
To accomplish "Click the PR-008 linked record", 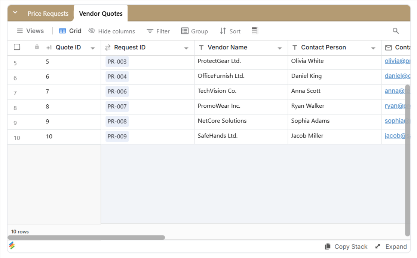I will [x=117, y=121].
